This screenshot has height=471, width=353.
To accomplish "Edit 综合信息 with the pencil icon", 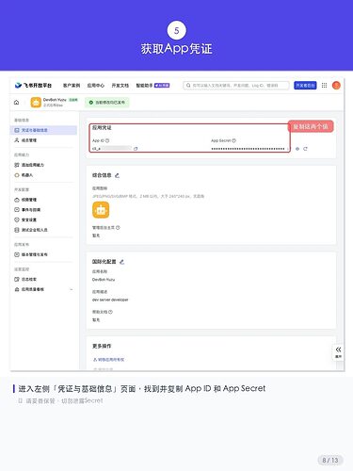I will coord(118,175).
